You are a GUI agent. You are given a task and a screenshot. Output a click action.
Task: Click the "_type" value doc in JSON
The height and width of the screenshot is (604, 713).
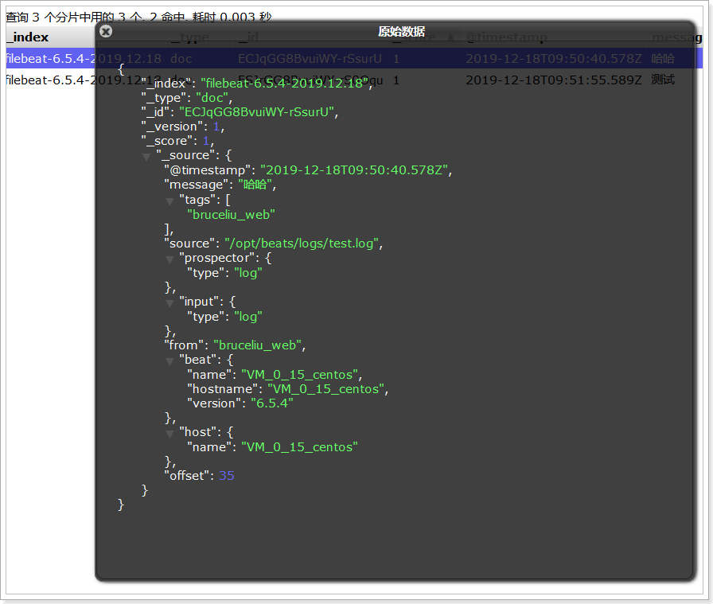click(x=212, y=98)
